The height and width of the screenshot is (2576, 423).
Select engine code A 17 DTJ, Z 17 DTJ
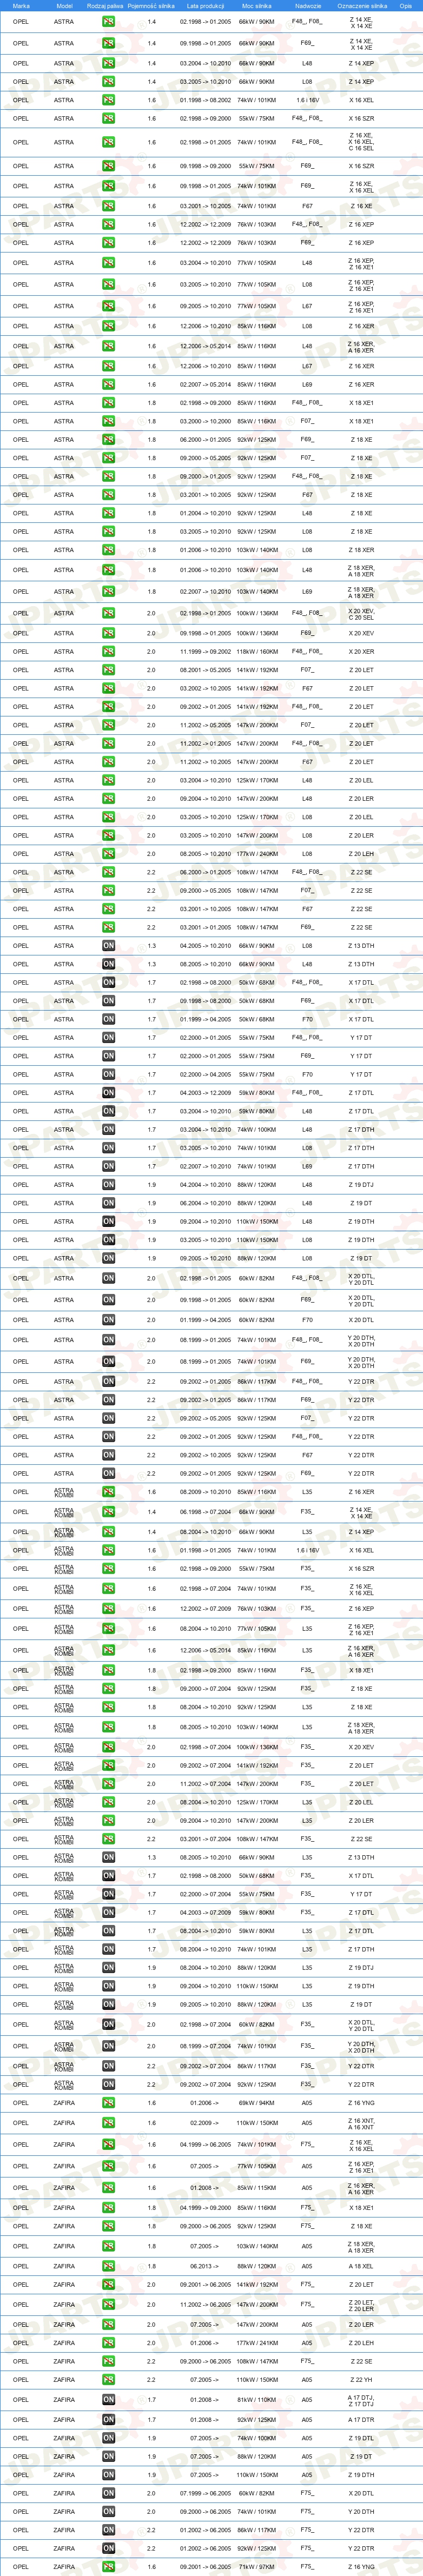click(x=361, y=2400)
